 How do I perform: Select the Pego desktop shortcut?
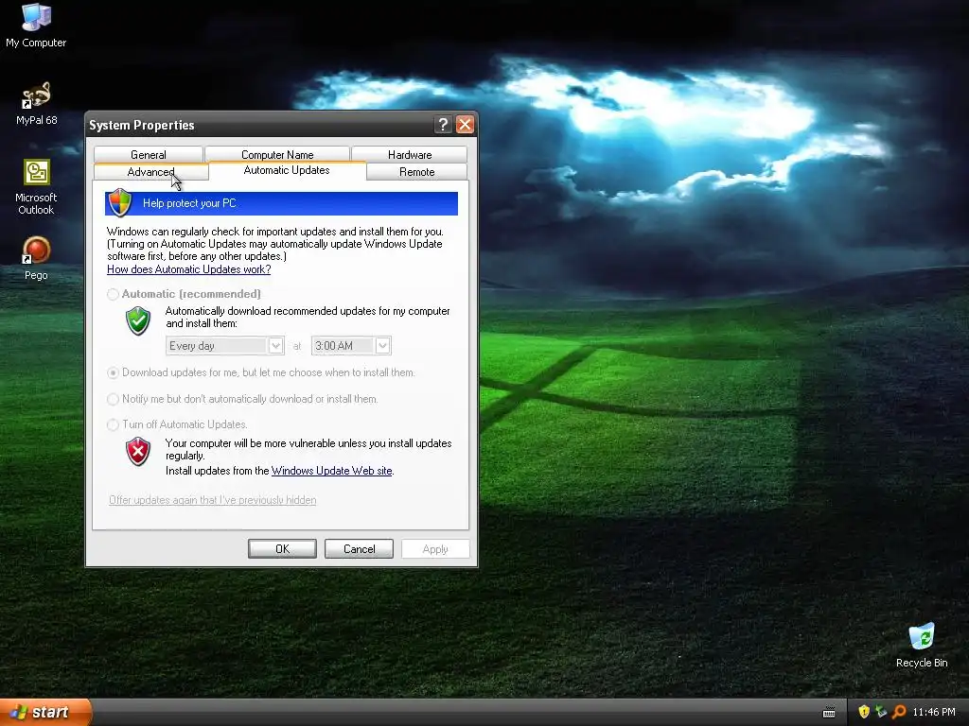click(36, 259)
